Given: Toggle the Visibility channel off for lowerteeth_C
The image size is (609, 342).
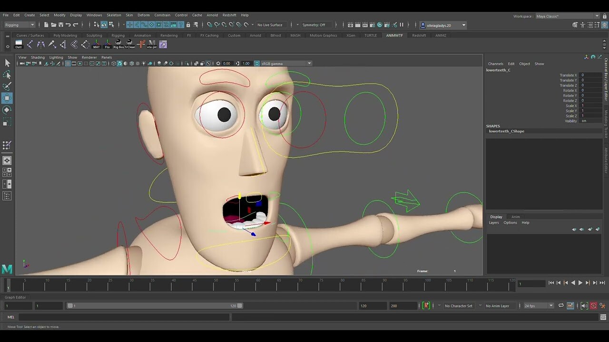Looking at the screenshot, I should [584, 121].
